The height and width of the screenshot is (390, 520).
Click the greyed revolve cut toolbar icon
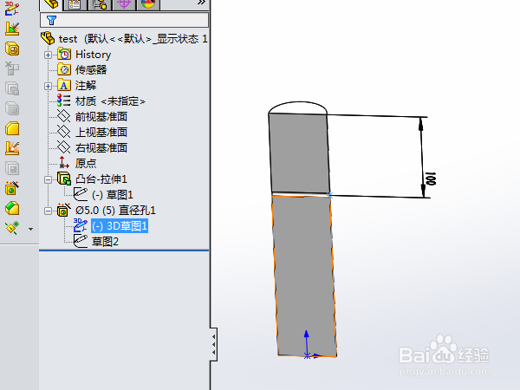tap(12, 69)
